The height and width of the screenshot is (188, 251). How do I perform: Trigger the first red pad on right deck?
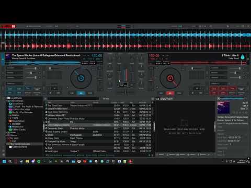[214, 88]
